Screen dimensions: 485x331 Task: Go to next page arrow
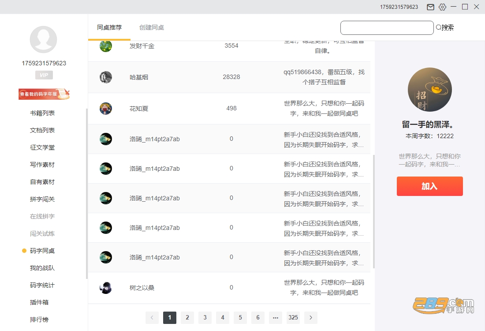311,318
